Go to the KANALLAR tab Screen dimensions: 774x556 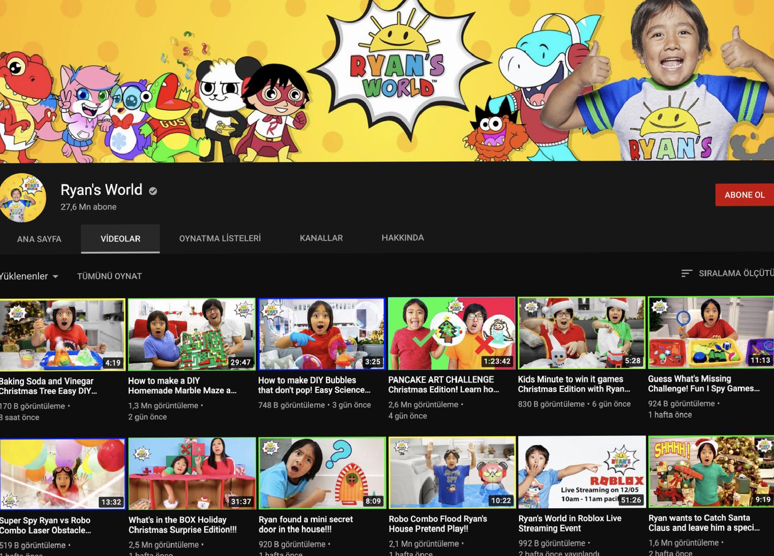321,238
